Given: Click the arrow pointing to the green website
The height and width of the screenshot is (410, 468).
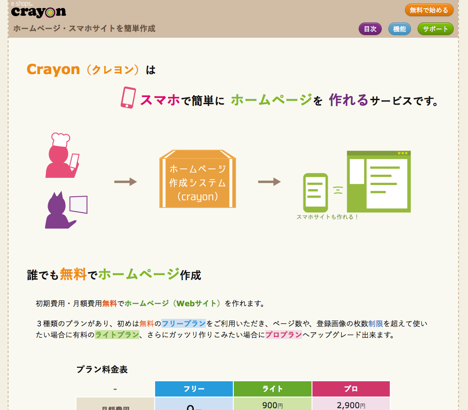Looking at the screenshot, I should (x=269, y=181).
